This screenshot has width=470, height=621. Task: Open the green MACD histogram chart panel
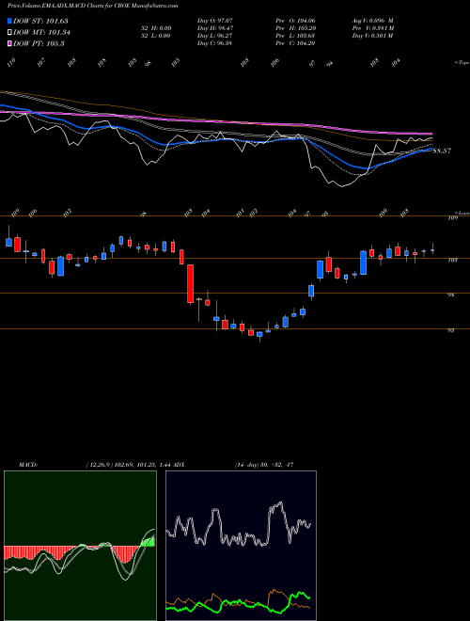(80, 546)
